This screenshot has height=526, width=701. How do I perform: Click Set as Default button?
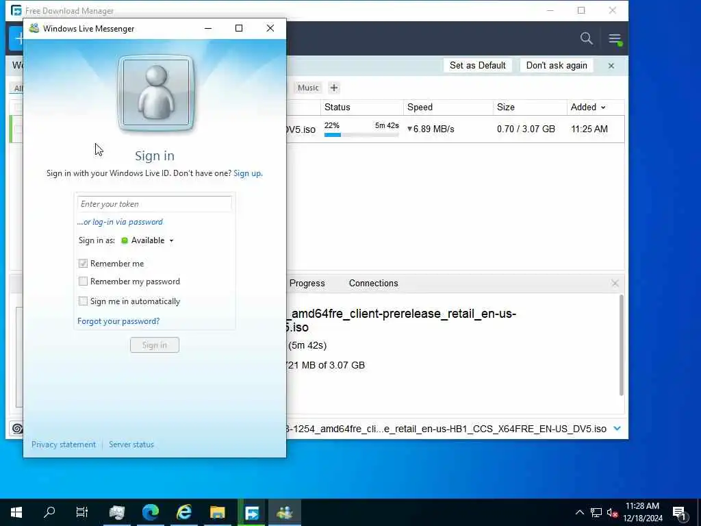click(477, 65)
